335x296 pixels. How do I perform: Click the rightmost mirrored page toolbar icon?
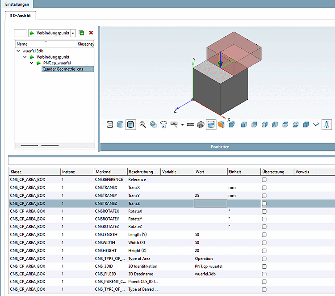pyautogui.click(x=327, y=125)
